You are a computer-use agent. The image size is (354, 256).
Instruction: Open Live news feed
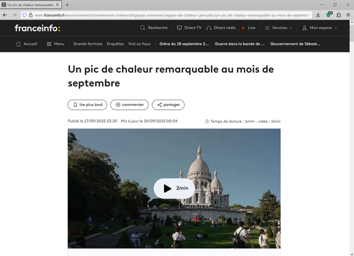point(248,28)
